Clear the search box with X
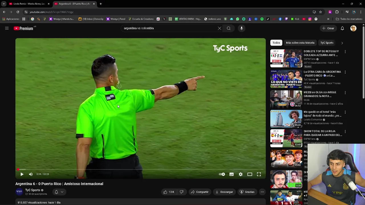365x205 pixels. (x=219, y=28)
